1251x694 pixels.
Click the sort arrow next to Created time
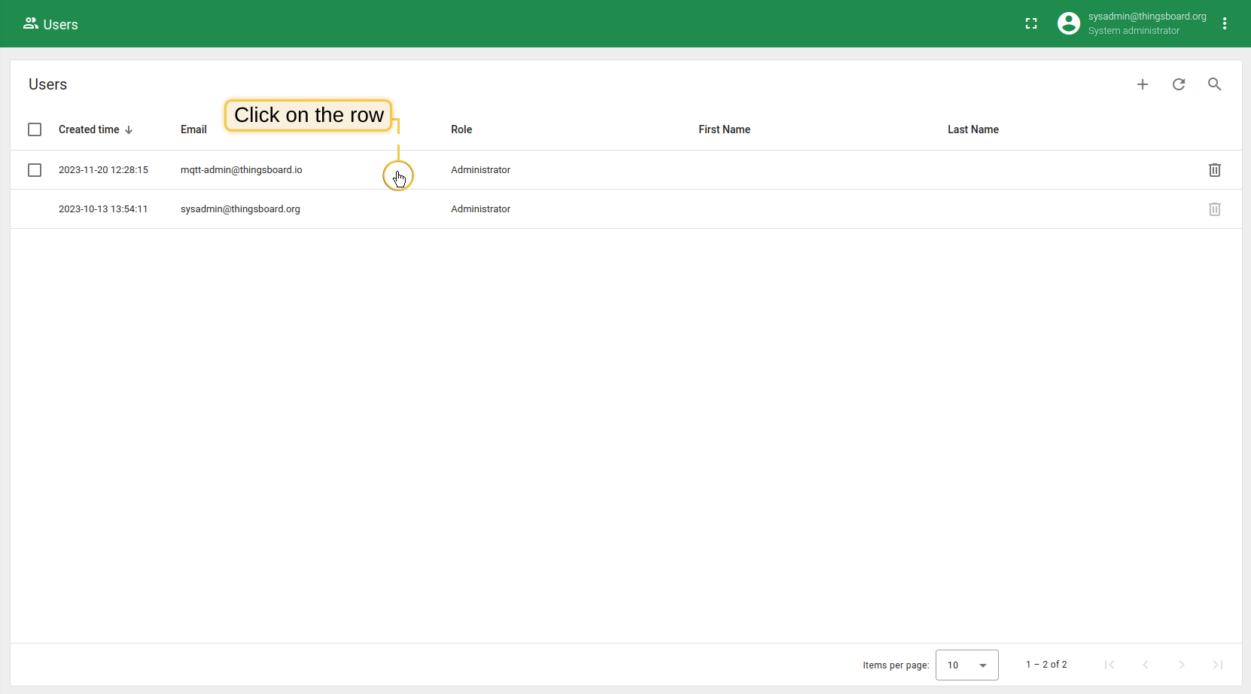click(129, 130)
